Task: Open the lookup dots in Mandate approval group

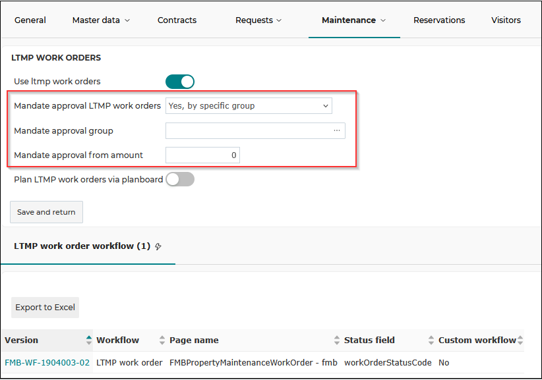Action: pyautogui.click(x=337, y=130)
